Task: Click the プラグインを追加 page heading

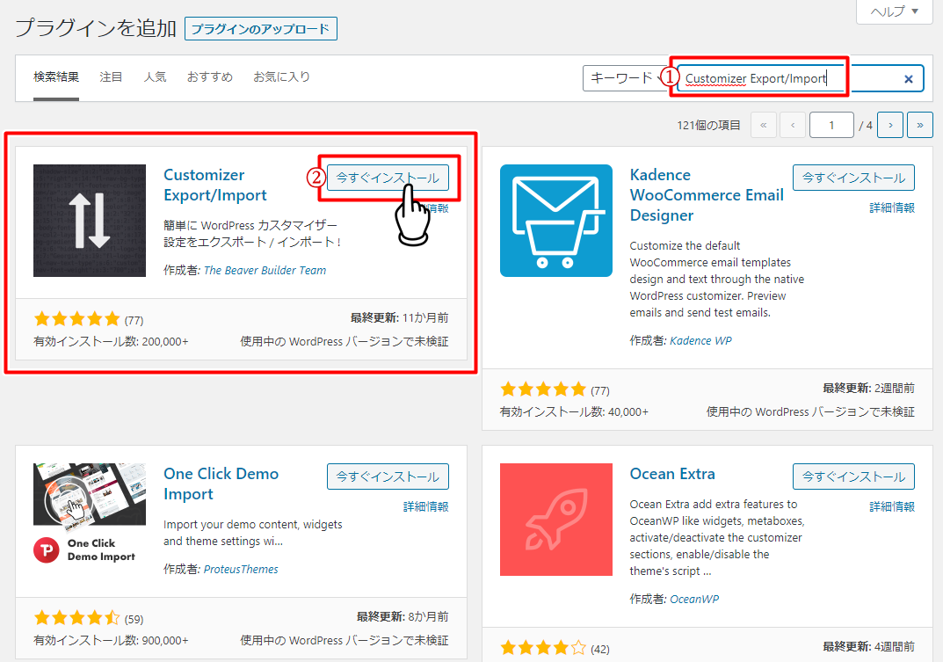Action: tap(96, 28)
